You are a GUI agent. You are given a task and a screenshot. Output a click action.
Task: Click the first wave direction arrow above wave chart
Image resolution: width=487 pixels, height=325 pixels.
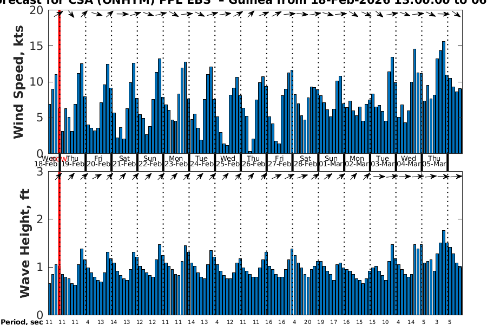pos(59,176)
